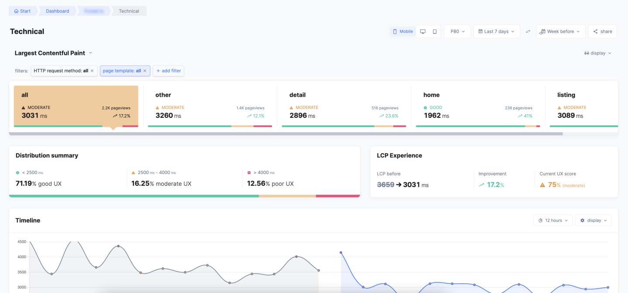
Task: Remove the HTTP request method filter
Action: pos(92,70)
